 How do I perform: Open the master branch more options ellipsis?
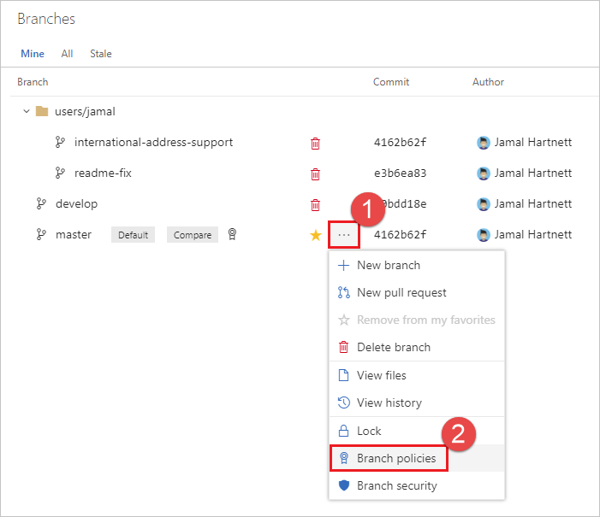pos(343,235)
